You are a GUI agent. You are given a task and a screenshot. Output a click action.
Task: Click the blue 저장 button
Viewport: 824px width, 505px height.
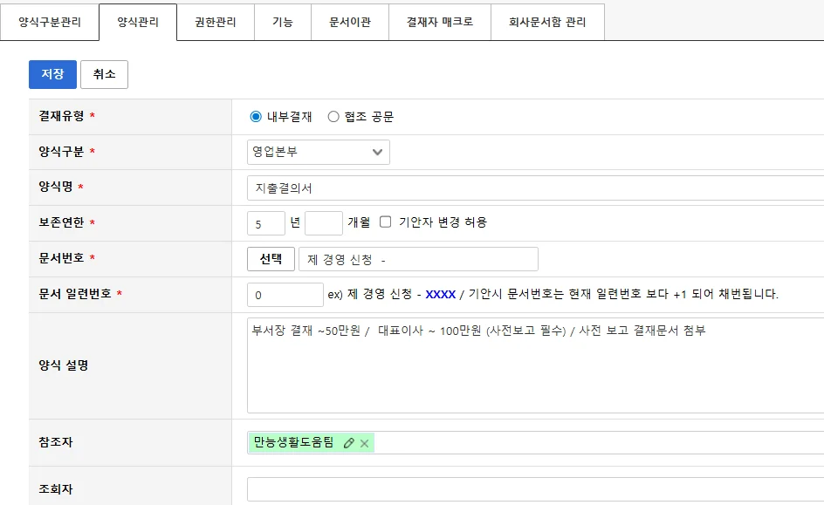[x=52, y=74]
